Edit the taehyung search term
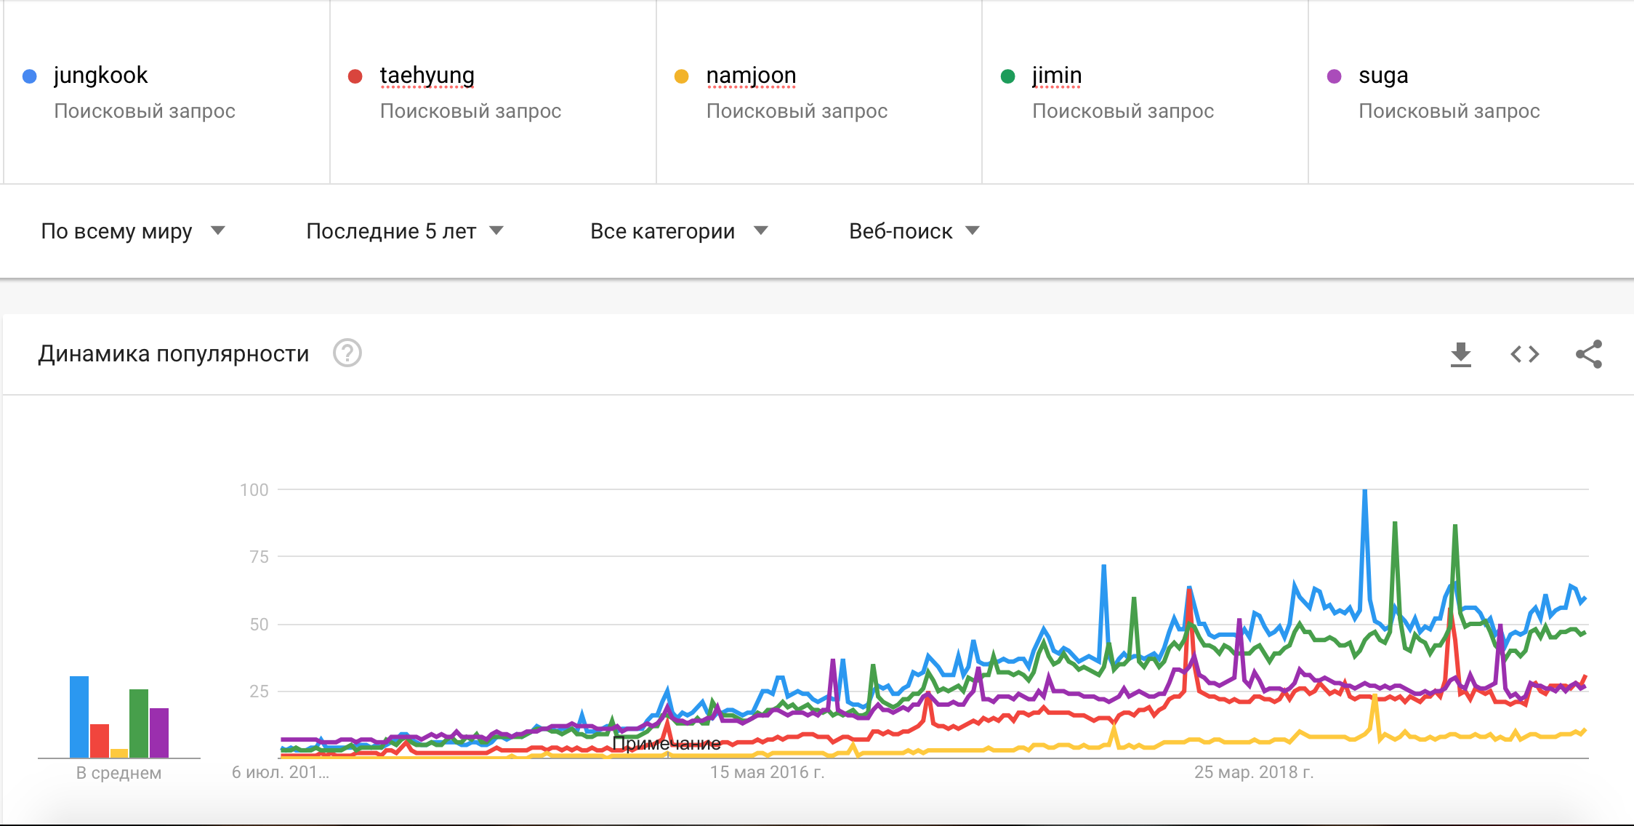Image resolution: width=1634 pixels, height=826 pixels. (427, 76)
